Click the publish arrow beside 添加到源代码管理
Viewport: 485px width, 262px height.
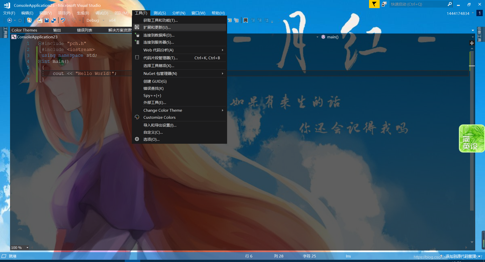point(441,256)
